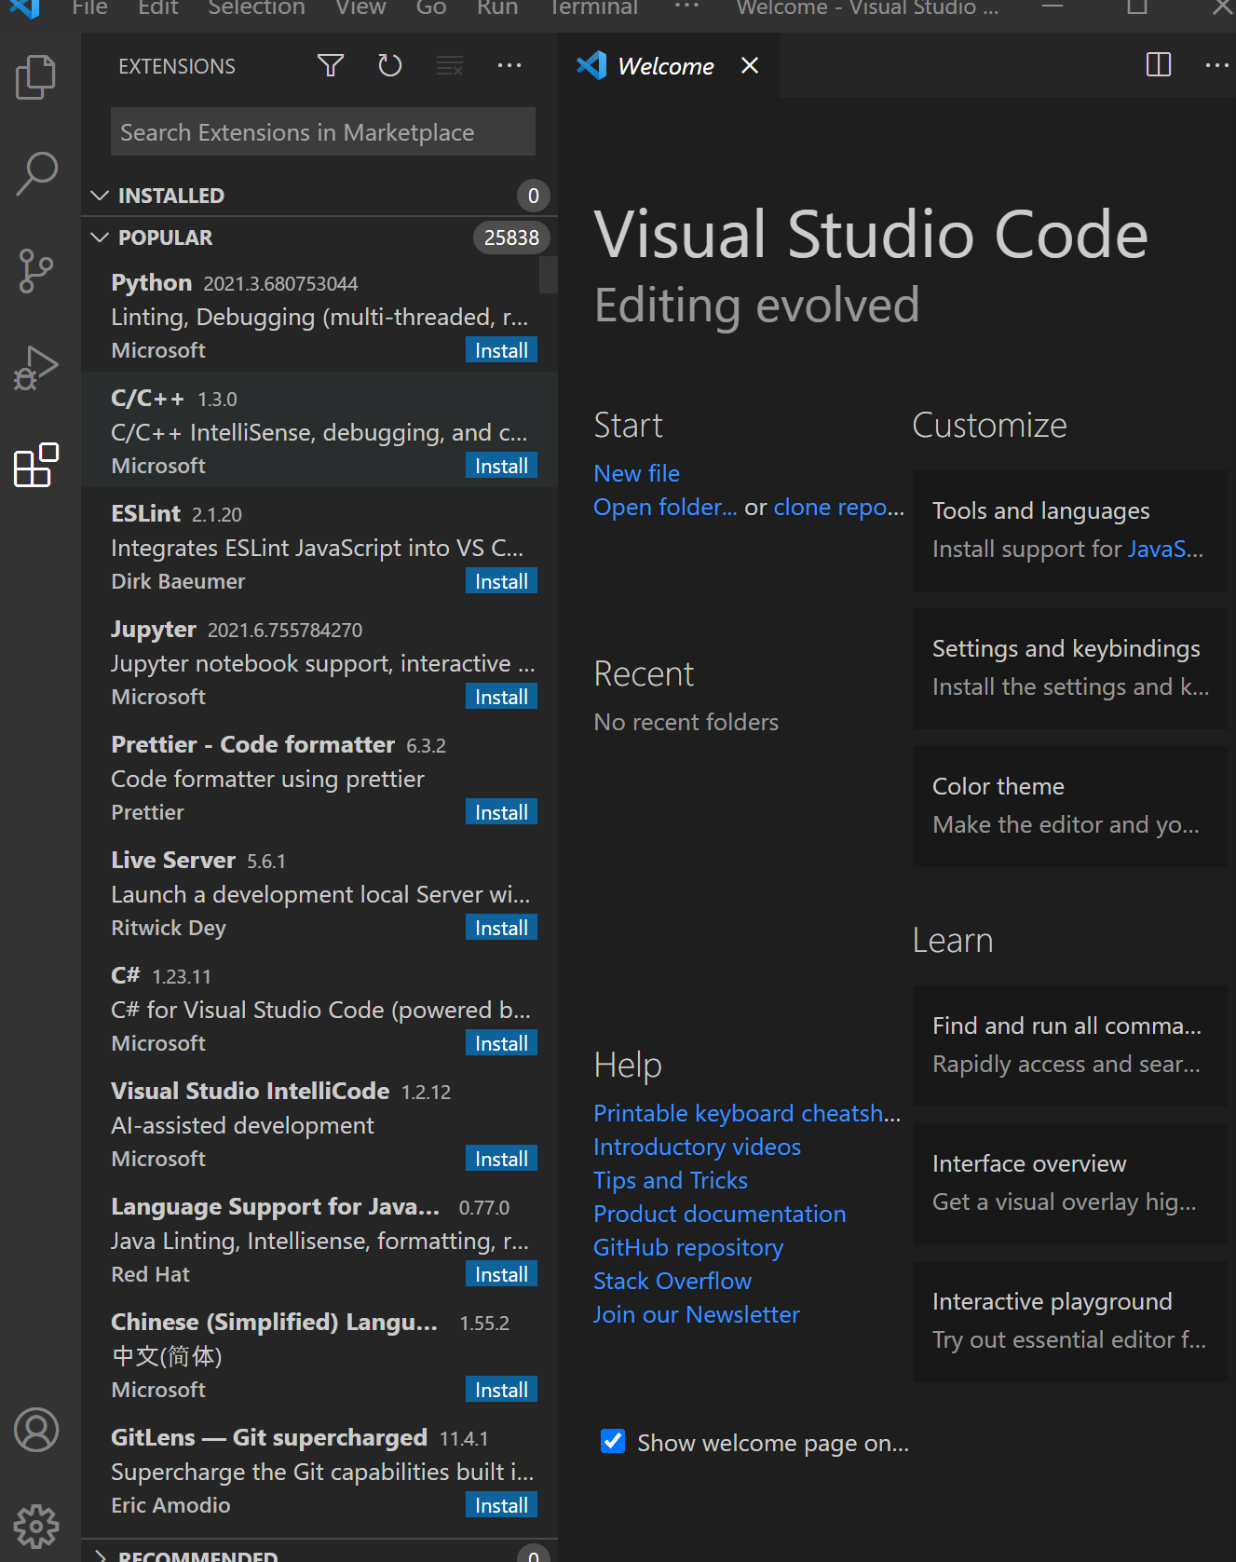Click the Open folder link
The width and height of the screenshot is (1236, 1562).
coord(665,507)
